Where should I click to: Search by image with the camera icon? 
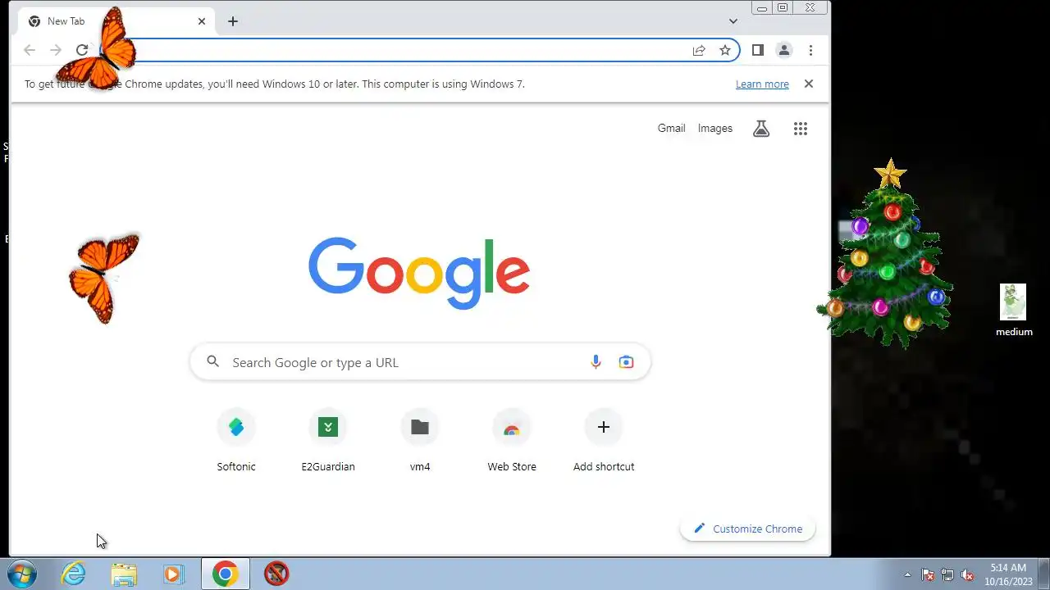(627, 362)
